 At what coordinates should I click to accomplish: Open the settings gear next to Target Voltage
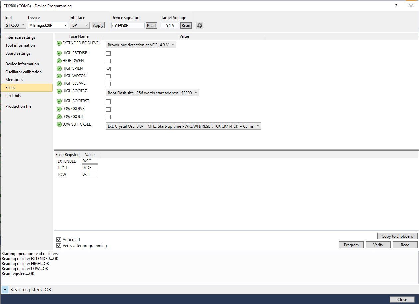coord(199,25)
